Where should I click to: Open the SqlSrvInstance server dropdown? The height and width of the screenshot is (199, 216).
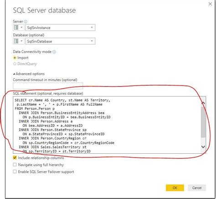92,27
